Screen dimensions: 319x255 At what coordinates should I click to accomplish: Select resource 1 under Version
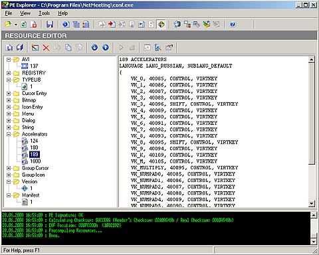pyautogui.click(x=31, y=189)
